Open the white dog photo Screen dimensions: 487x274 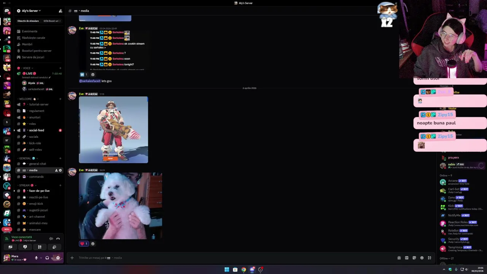tap(120, 206)
